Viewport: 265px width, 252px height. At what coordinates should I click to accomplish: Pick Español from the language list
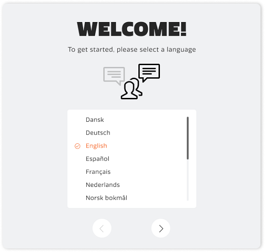pyautogui.click(x=98, y=159)
